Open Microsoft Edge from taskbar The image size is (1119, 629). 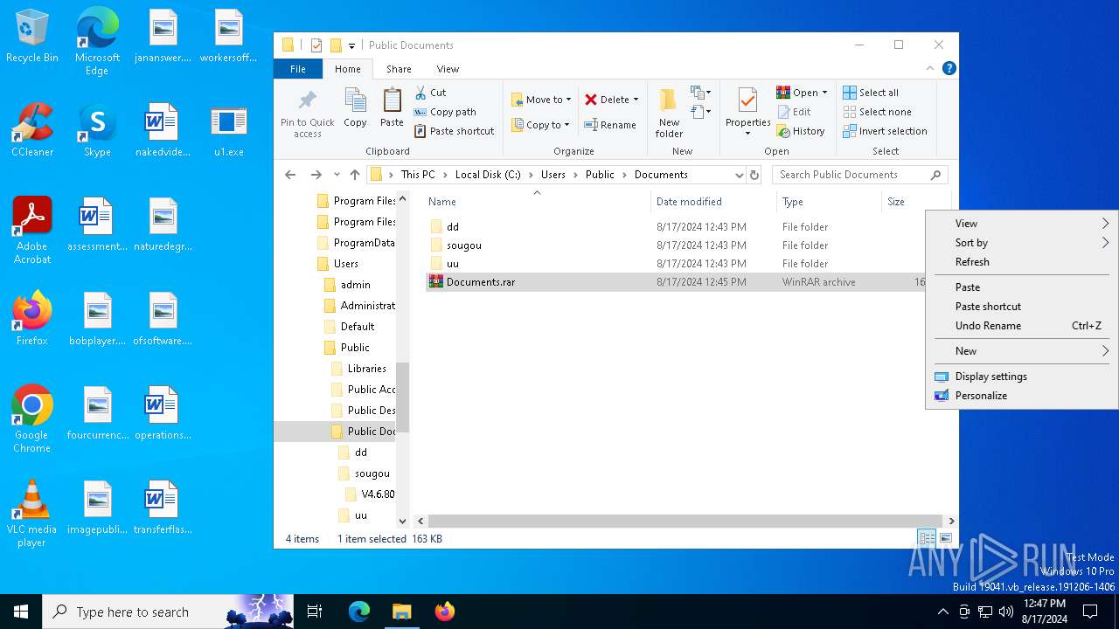pos(359,612)
